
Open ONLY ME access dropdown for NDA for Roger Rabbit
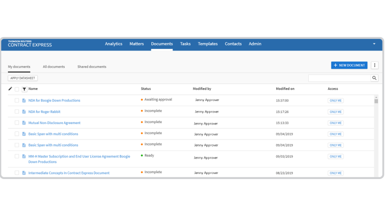click(x=335, y=111)
